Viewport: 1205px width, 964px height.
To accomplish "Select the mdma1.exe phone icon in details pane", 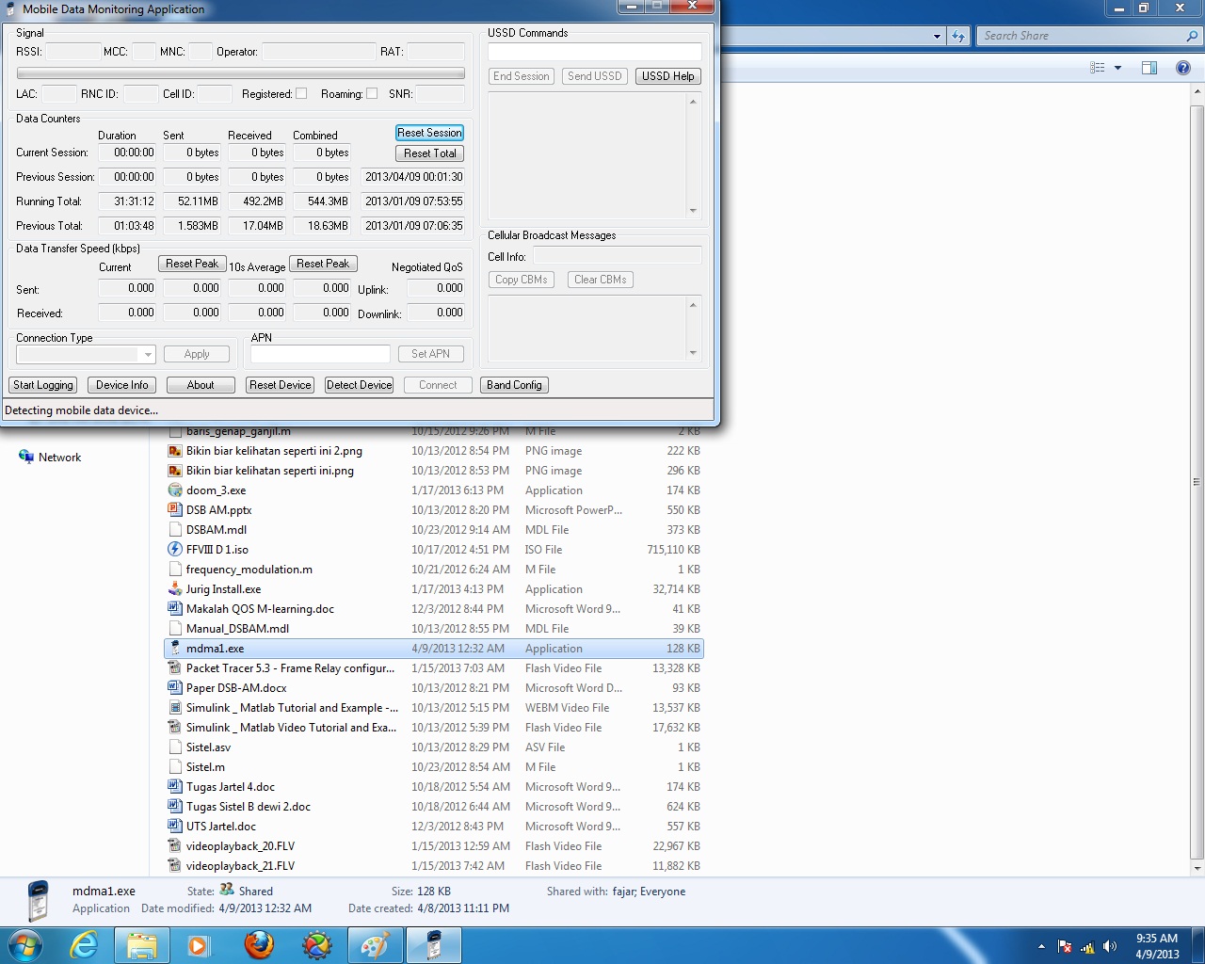I will coord(38,899).
